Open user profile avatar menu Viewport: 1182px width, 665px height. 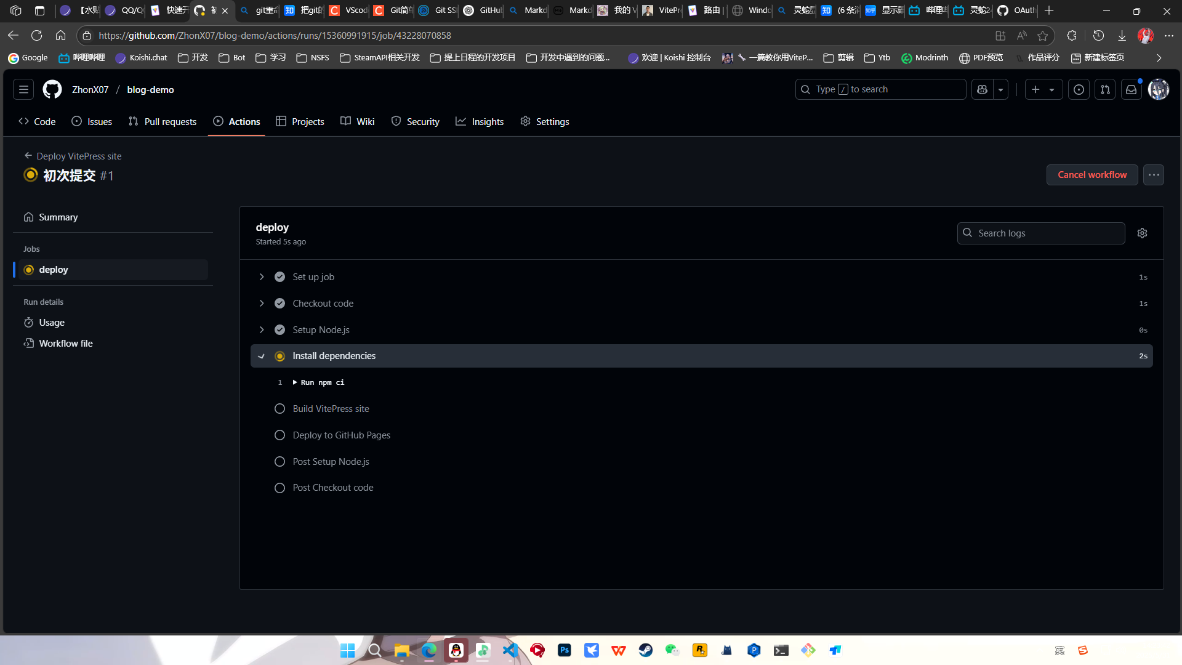pos(1159,89)
